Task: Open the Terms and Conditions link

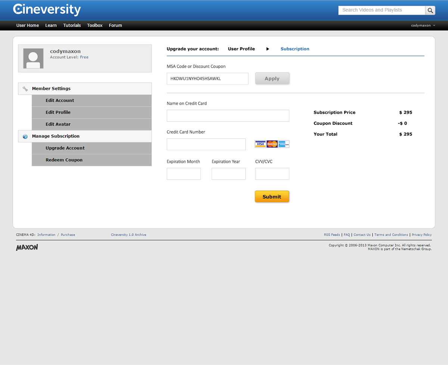Action: tap(391, 235)
